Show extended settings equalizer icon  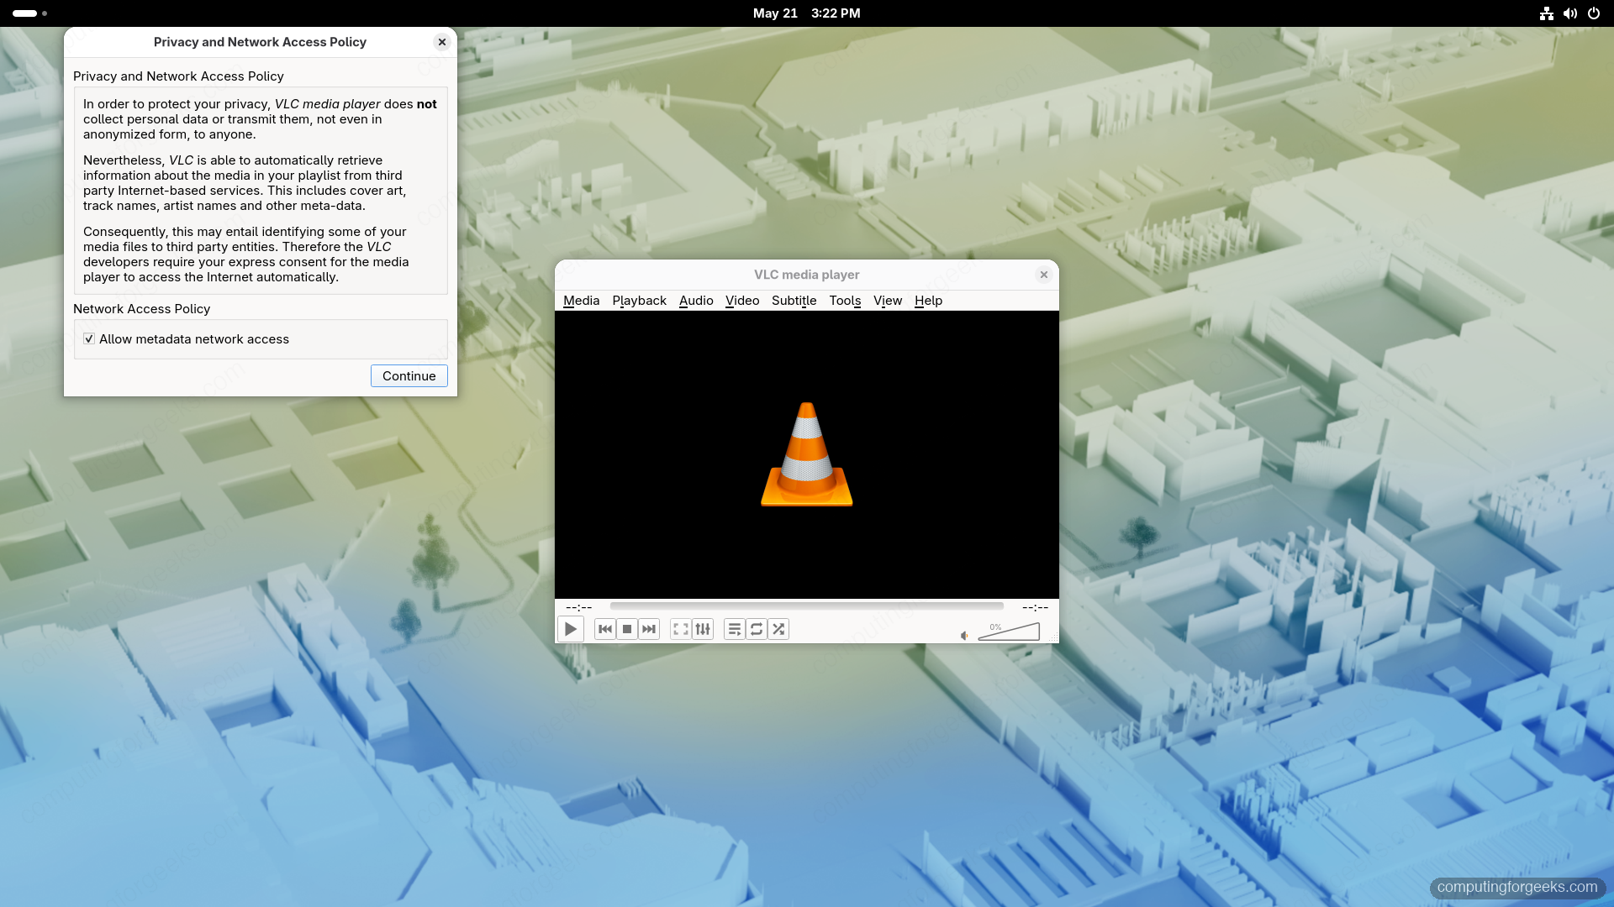tap(703, 629)
